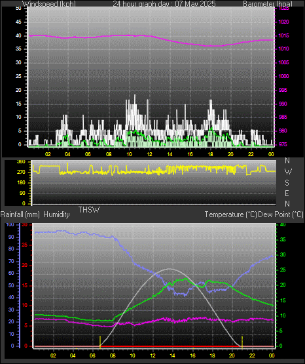This screenshot has height=364, width=305.
Task: Click blue humidity axis value "70"
Action: (11, 262)
